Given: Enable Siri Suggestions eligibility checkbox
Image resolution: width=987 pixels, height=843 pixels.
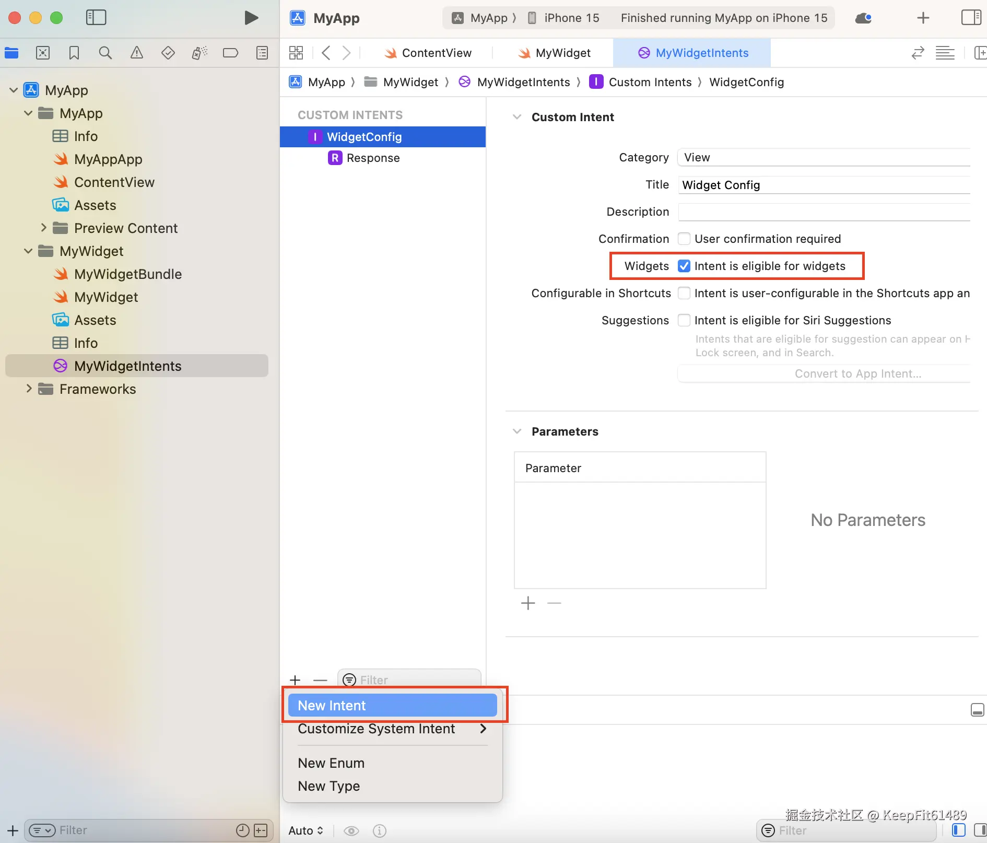Looking at the screenshot, I should pyautogui.click(x=684, y=320).
